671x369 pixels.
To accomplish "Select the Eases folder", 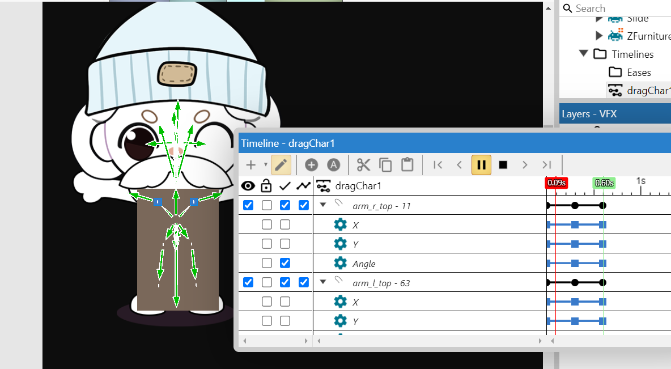I will [x=638, y=72].
